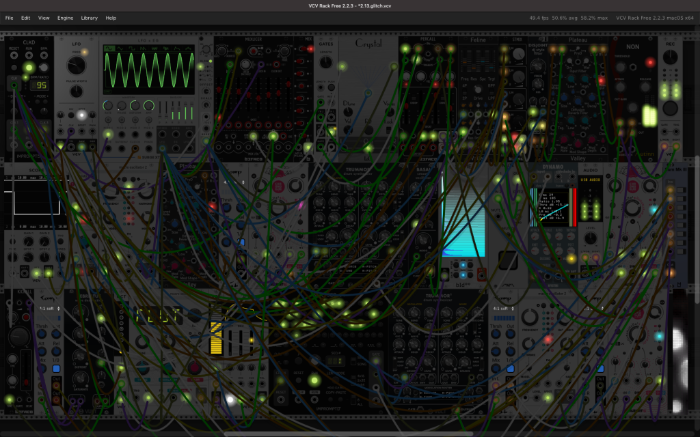Click the NON OUT GAIN knob
700x437 pixels.
(632, 107)
